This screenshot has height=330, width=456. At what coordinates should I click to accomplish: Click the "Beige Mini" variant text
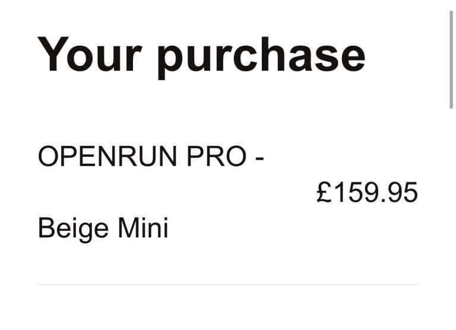point(103,229)
